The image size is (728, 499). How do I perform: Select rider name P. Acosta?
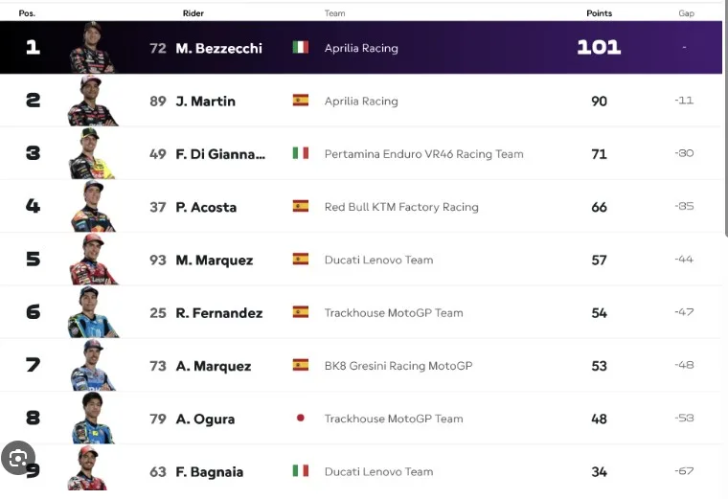click(206, 207)
